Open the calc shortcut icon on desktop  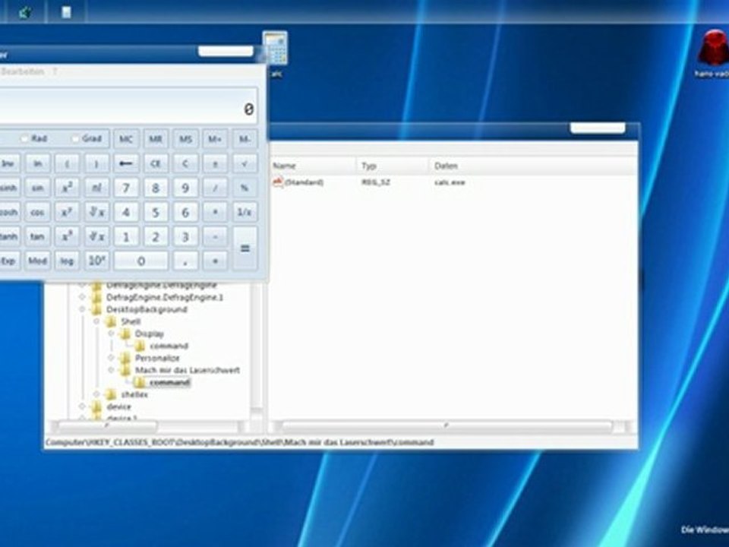click(x=275, y=49)
